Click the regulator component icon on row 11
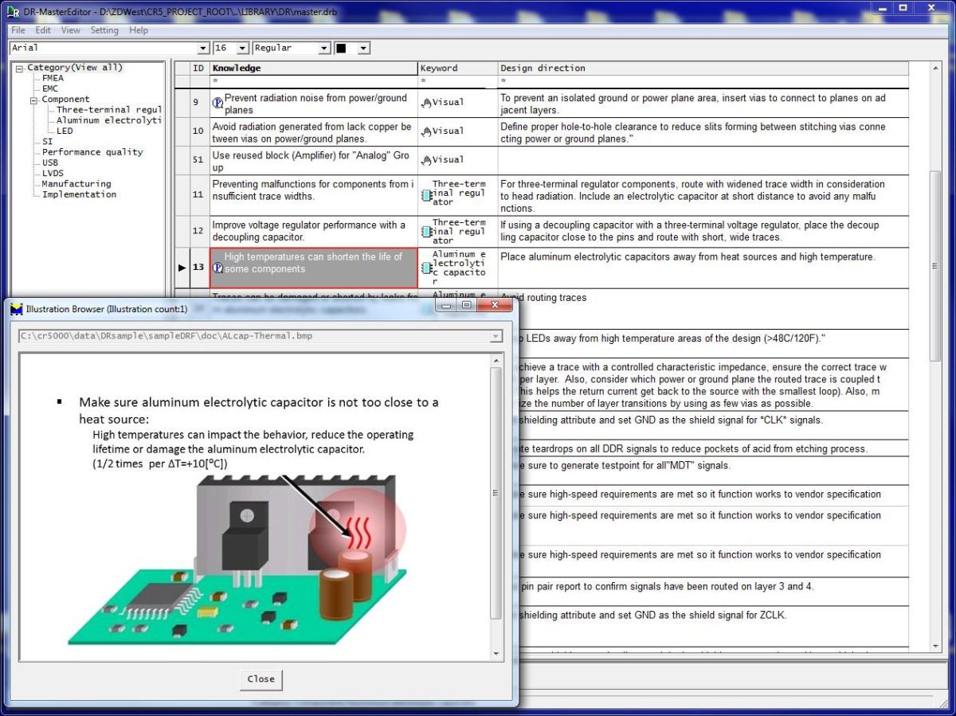Screen dimensions: 956x716 click(x=427, y=196)
